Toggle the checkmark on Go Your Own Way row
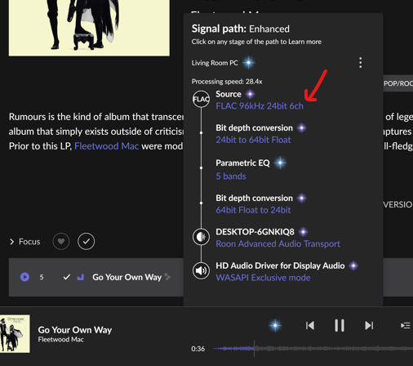Viewport: 413px width, 366px height. (x=67, y=277)
